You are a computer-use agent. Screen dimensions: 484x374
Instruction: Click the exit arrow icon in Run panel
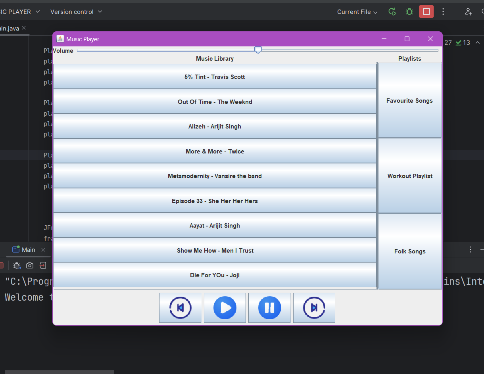pos(43,265)
